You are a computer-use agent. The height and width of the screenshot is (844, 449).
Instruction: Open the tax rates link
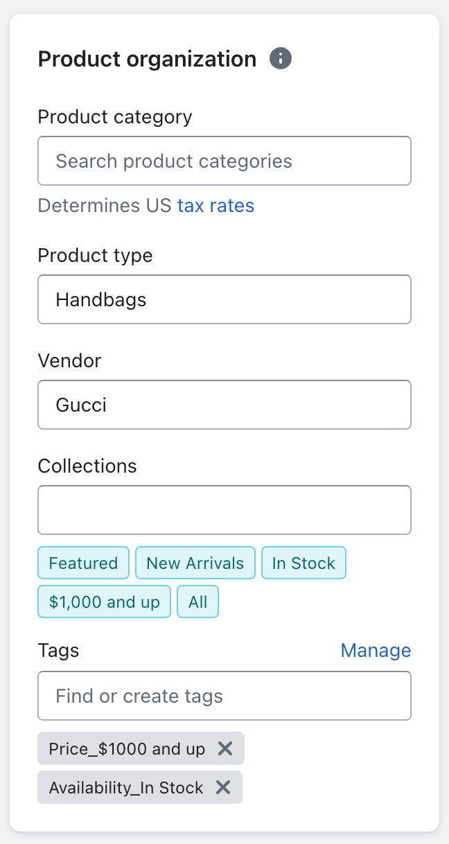click(x=215, y=206)
